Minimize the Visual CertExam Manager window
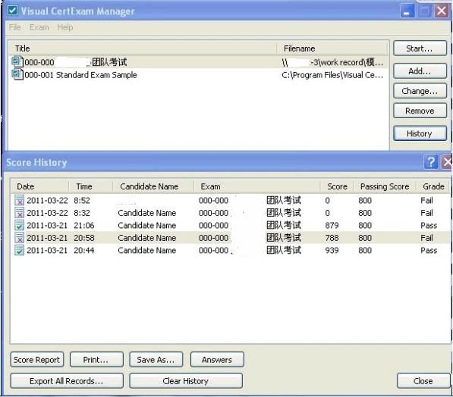Screen dimensions: 453x397 [407, 11]
